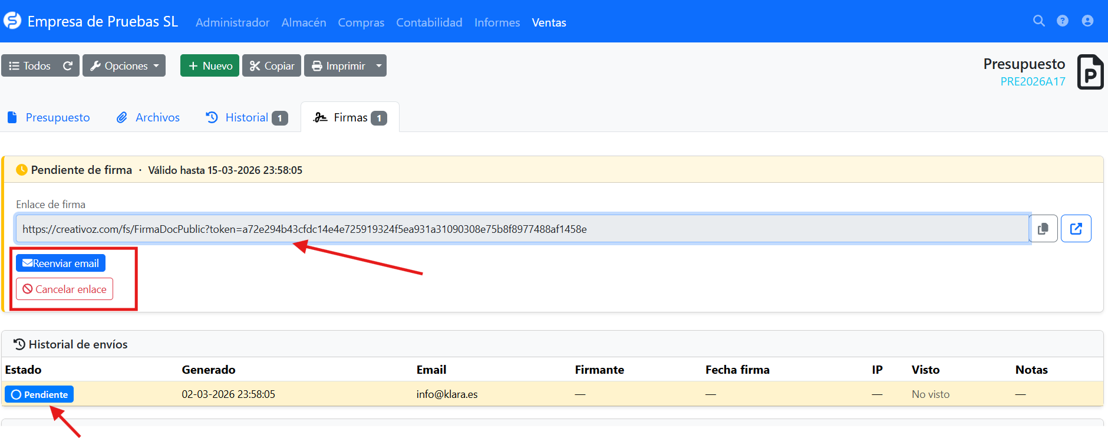
Task: Click the Copiar button
Action: click(272, 66)
